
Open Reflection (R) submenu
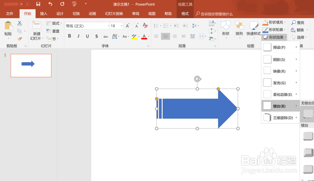[x=280, y=71]
